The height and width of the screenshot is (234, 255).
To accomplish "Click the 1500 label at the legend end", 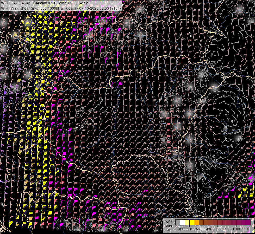I will 246,229.
